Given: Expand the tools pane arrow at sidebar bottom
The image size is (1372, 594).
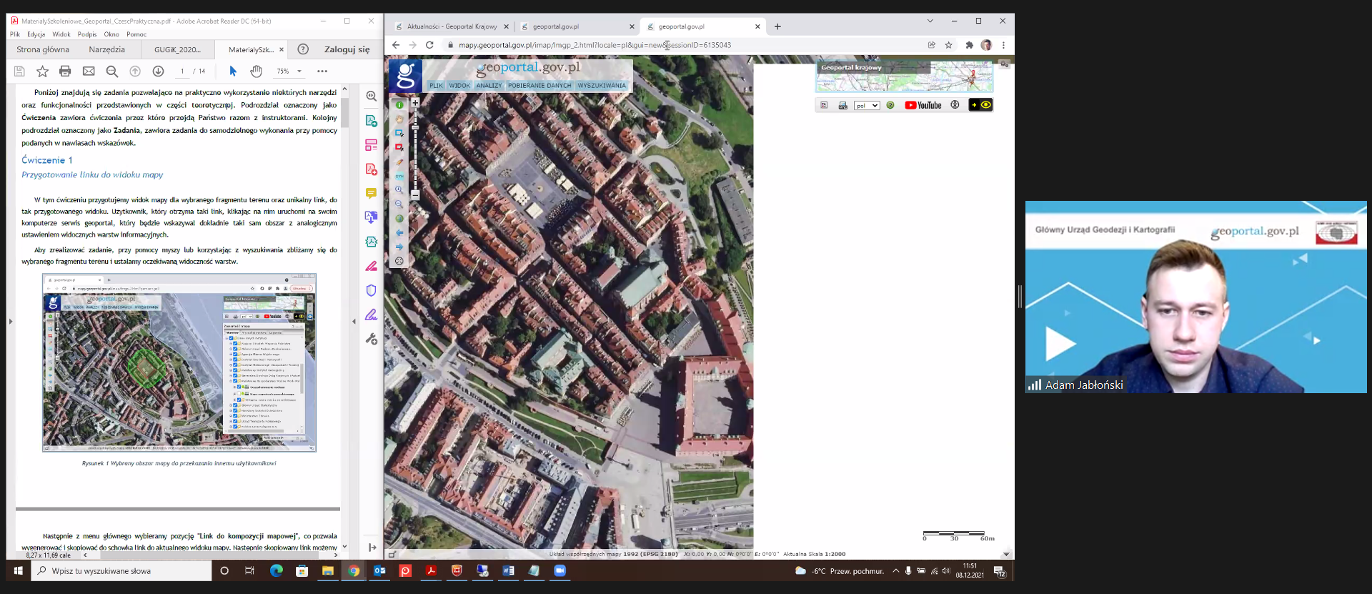Looking at the screenshot, I should click(372, 548).
